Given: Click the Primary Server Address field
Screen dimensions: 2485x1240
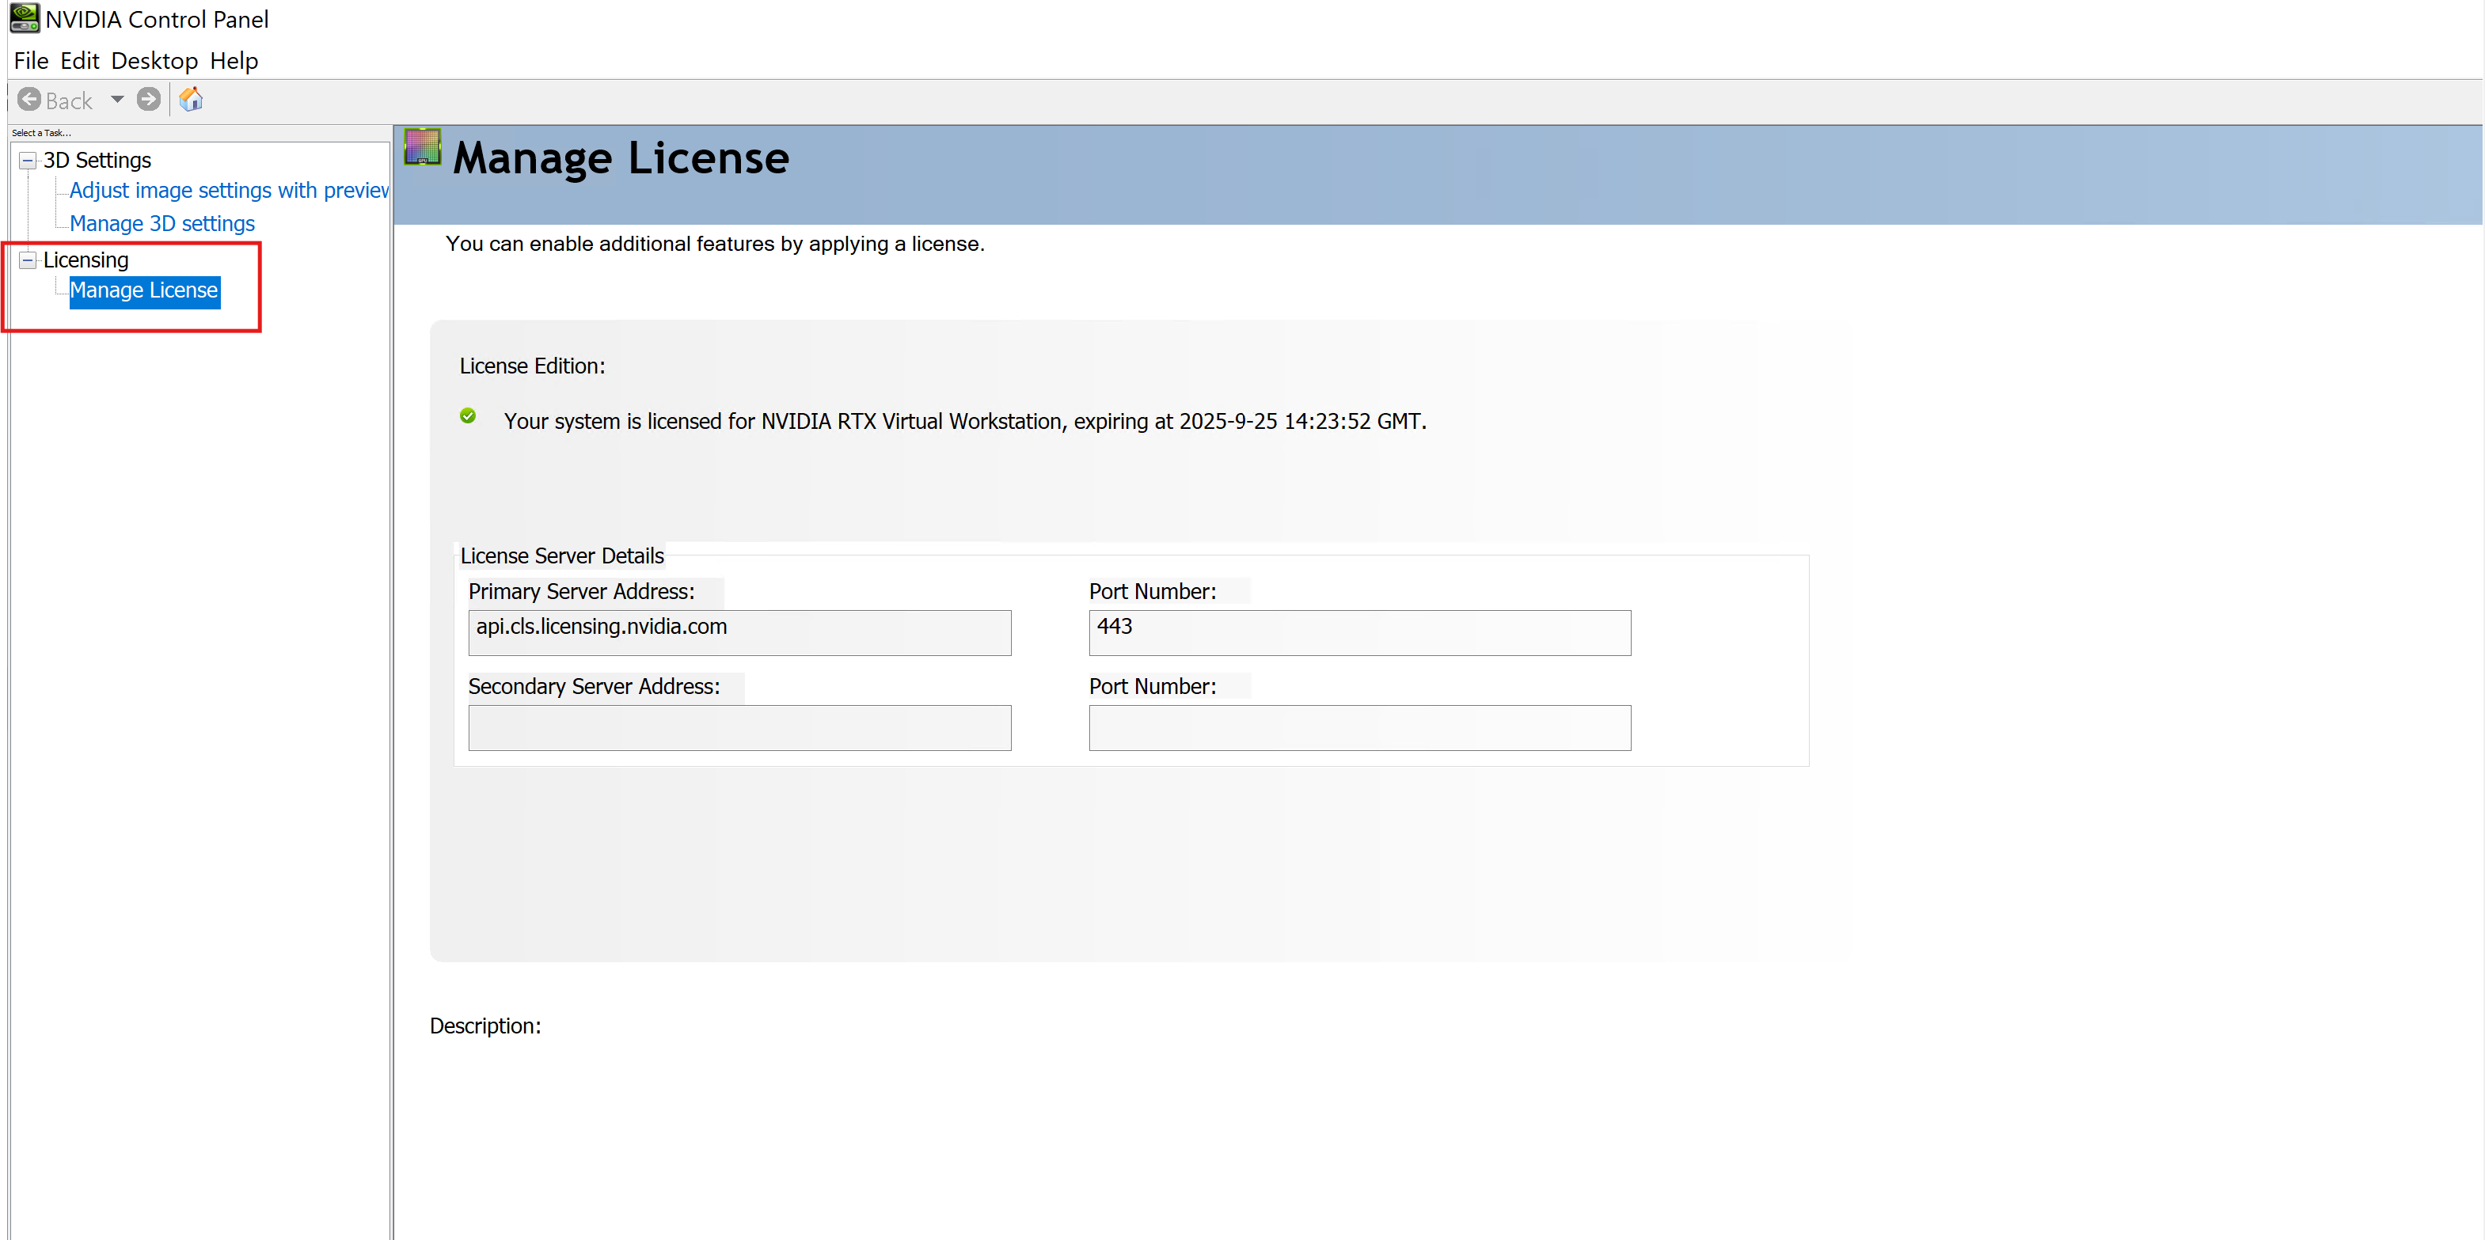Looking at the screenshot, I should point(739,632).
